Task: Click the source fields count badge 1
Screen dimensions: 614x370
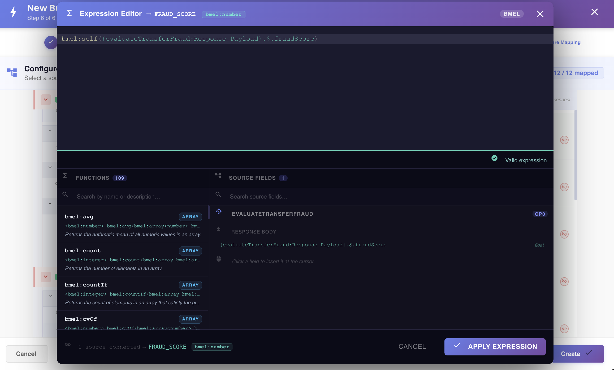Action: pyautogui.click(x=283, y=178)
